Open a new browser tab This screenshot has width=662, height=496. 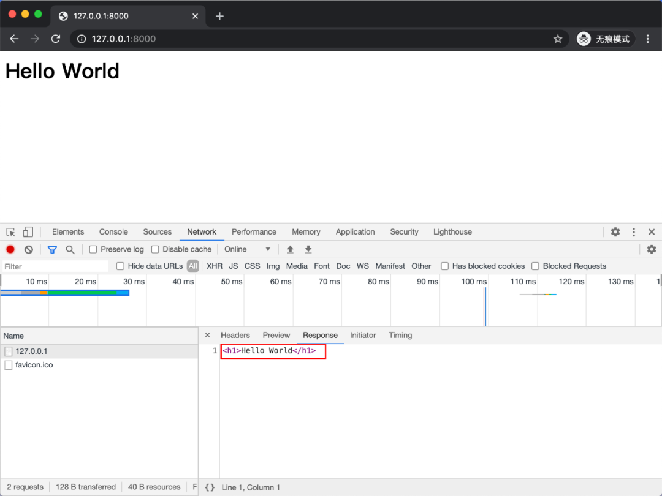click(219, 17)
